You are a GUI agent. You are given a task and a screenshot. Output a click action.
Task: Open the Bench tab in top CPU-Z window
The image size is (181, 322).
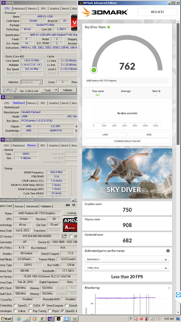coord(66,9)
